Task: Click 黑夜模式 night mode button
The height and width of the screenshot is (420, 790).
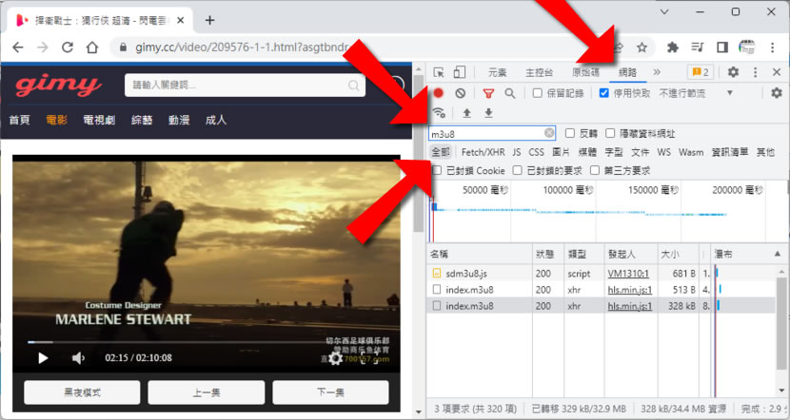Action: coord(82,392)
